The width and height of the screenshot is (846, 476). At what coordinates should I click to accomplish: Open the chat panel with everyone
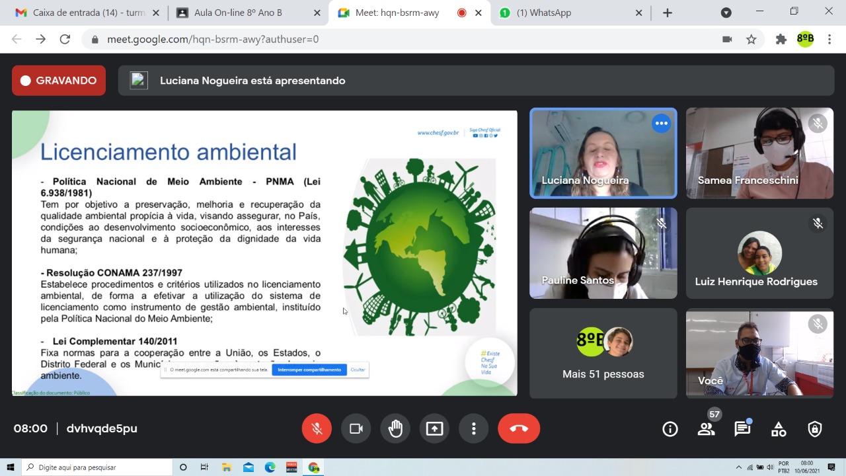[742, 429]
